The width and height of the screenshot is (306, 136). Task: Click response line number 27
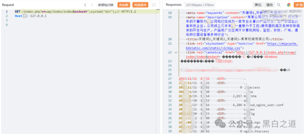pos(170,79)
